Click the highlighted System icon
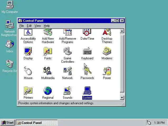 point(87,91)
